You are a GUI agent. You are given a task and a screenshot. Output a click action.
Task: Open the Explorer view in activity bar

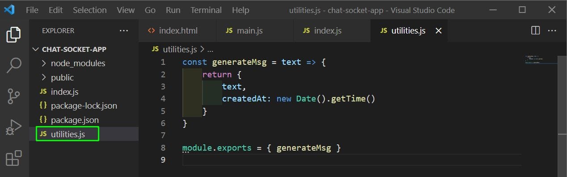pos(14,34)
